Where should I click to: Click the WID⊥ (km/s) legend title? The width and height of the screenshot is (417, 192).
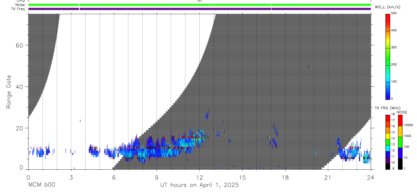[x=387, y=7]
